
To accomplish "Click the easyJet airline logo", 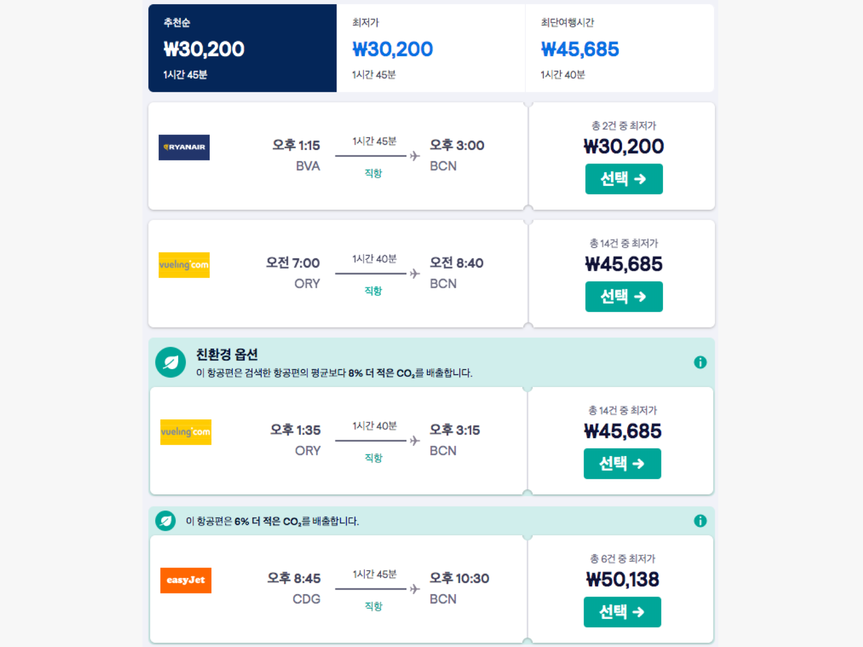I will [x=186, y=580].
